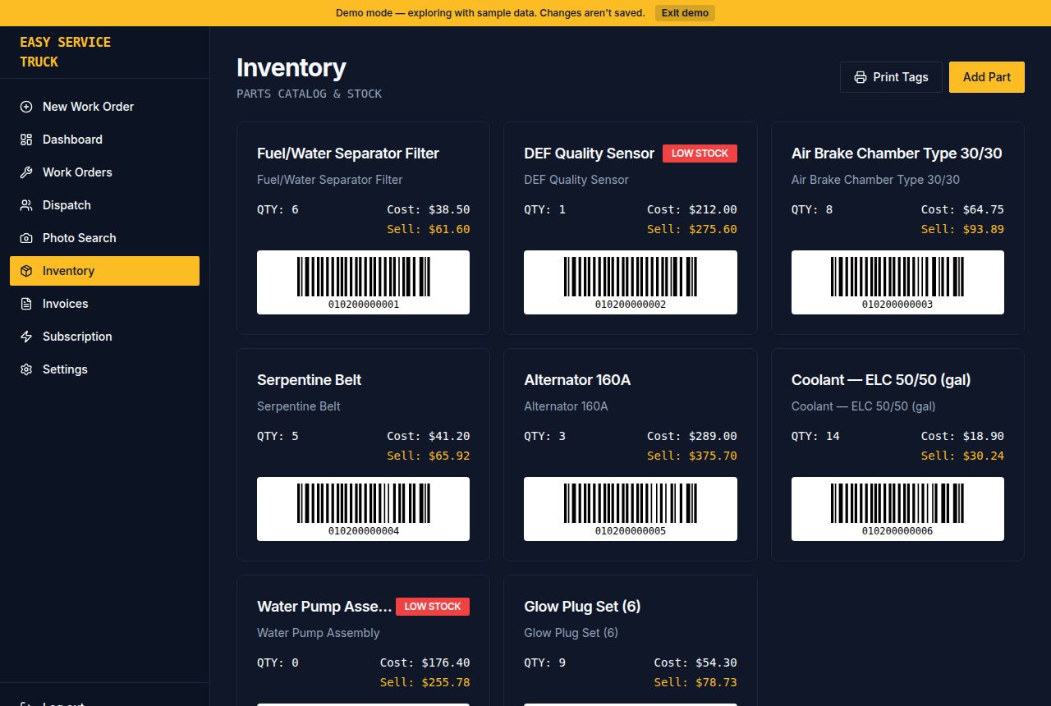Click Sell: $93.89 price

[962, 229]
